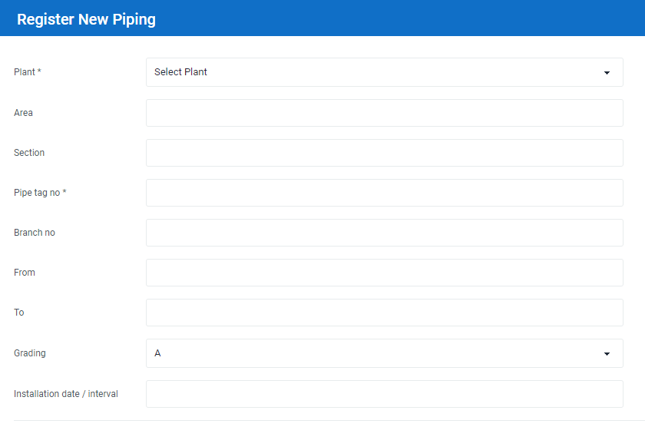Click the Branch no text field
Screen dimensions: 645x427
[x=384, y=233]
